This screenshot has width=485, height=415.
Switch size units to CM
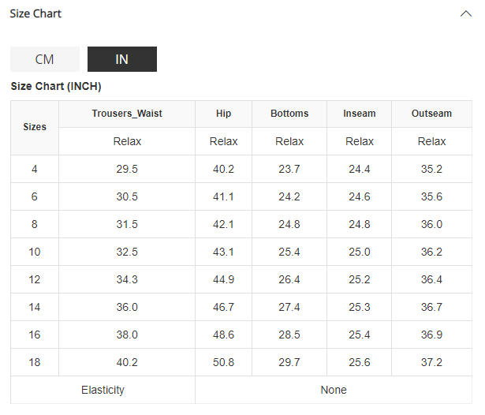pyautogui.click(x=45, y=59)
